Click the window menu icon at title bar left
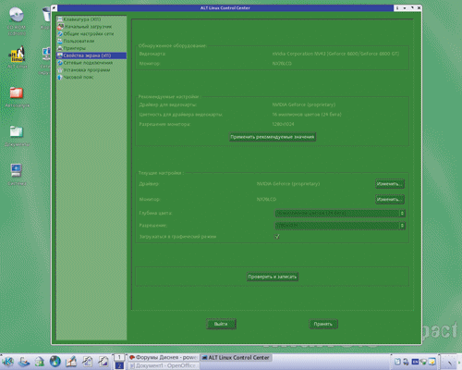 tap(55, 8)
